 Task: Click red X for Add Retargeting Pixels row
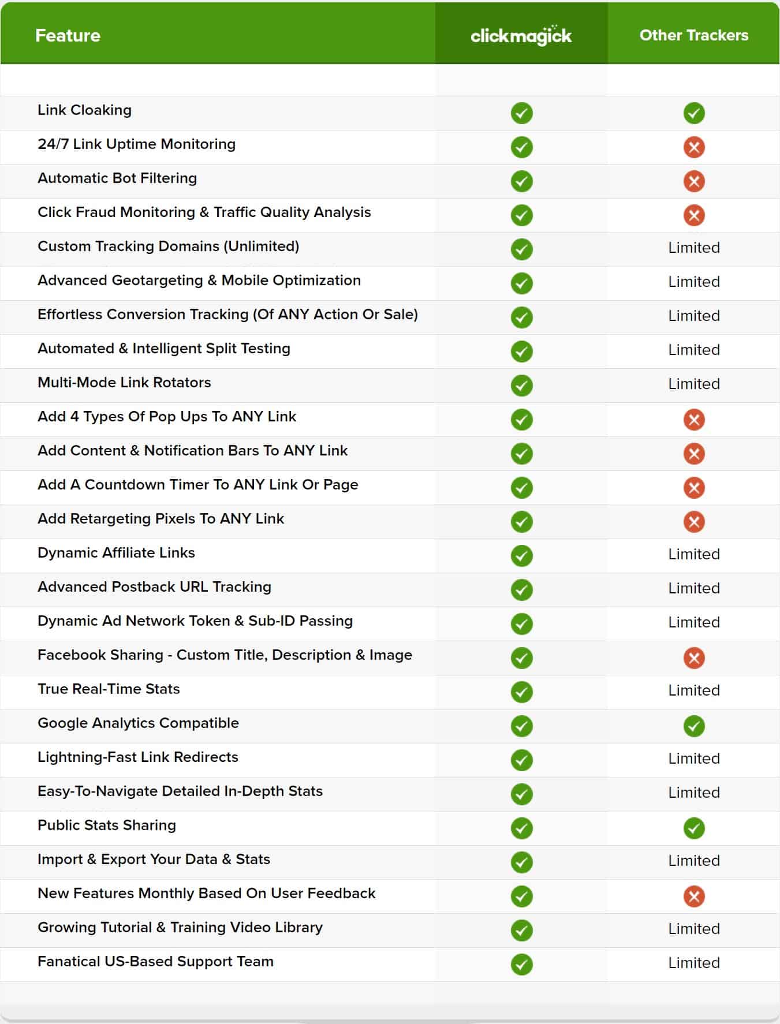pyautogui.click(x=694, y=522)
